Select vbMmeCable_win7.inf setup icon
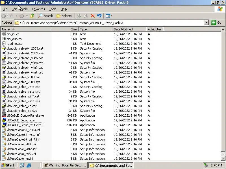The width and height of the screenshot is (226, 169). click(4, 154)
